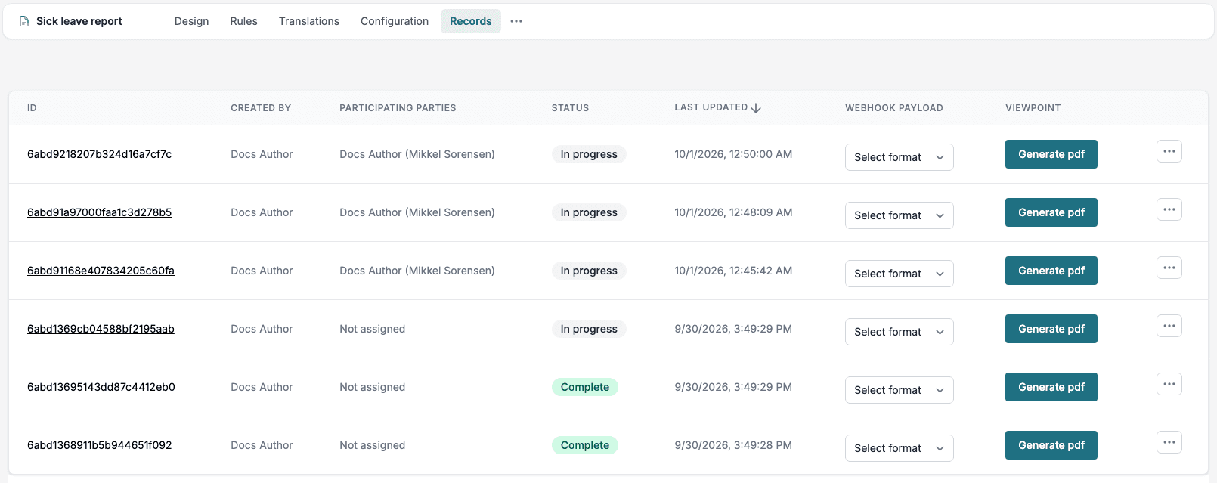Generate pdf for record 6abd91a97000faa1c3d278b5
This screenshot has height=483, width=1217.
tap(1051, 212)
